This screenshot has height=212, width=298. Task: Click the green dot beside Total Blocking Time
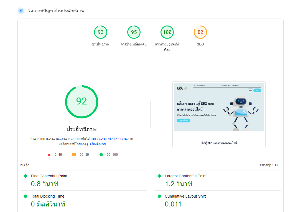click(x=26, y=196)
